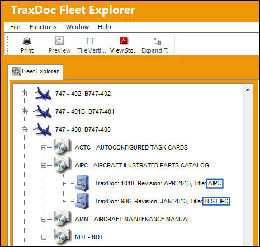The height and width of the screenshot is (247, 260).
Task: Click the toolbar drag handle grip
Action: [8, 45]
